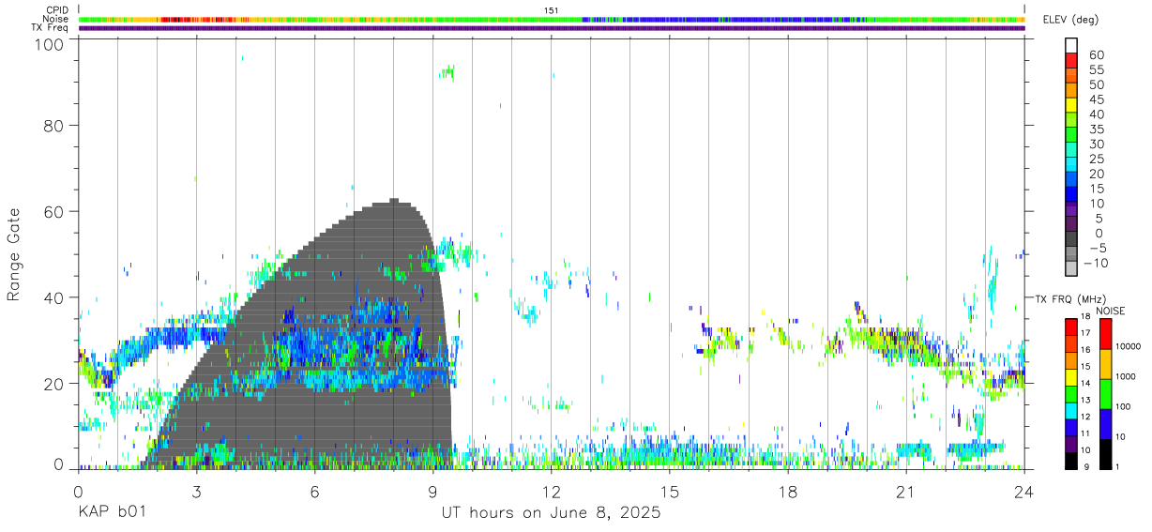1152x532 pixels.
Task: Click UT hour tick label 24
Action: pyautogui.click(x=1024, y=491)
